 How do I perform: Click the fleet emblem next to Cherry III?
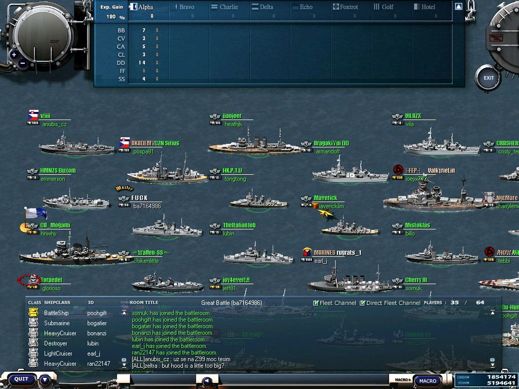click(397, 280)
